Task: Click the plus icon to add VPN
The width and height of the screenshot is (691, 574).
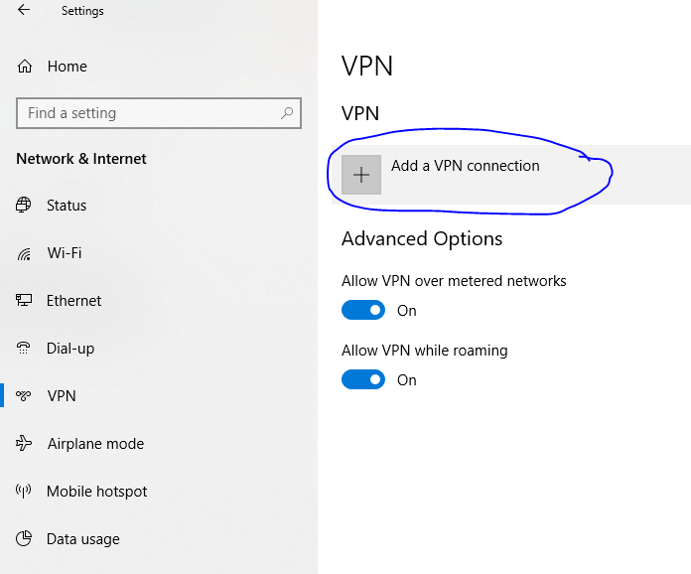Action: tap(361, 175)
